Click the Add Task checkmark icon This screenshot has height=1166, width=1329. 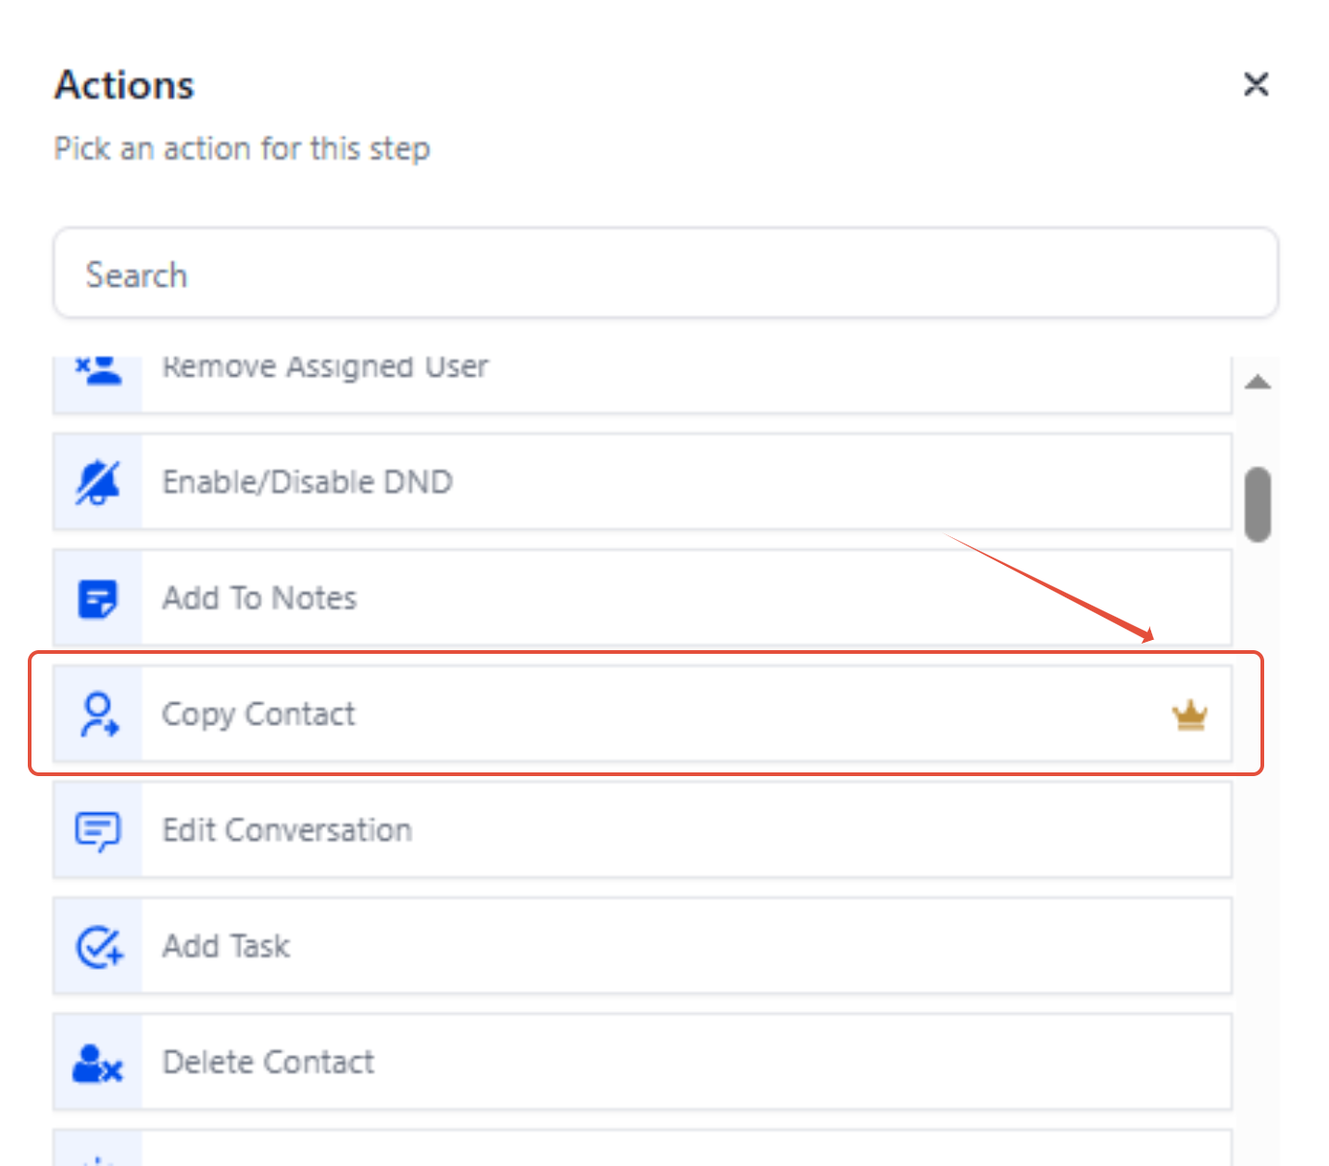(x=98, y=947)
